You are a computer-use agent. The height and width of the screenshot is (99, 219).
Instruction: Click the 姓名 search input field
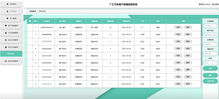point(210,63)
